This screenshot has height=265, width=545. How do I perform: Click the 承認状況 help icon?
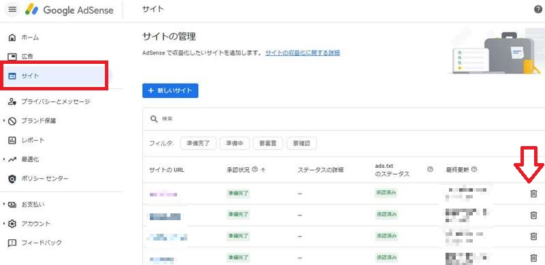(x=255, y=170)
